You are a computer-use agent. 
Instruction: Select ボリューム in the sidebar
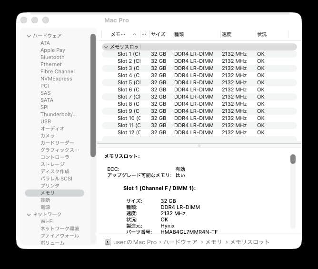pos(52,243)
